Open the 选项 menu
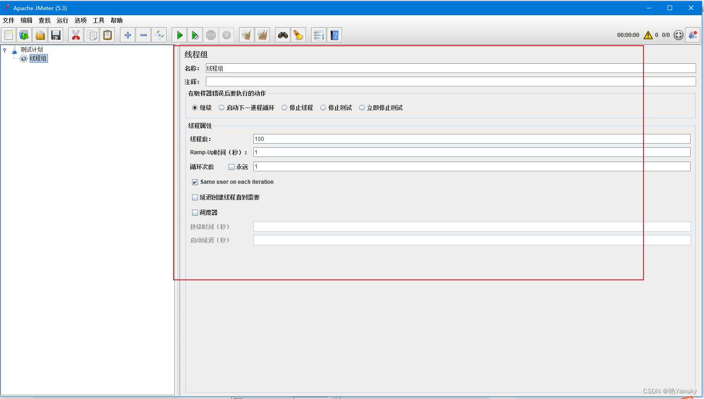Viewport: 704px width, 399px height. tap(81, 20)
